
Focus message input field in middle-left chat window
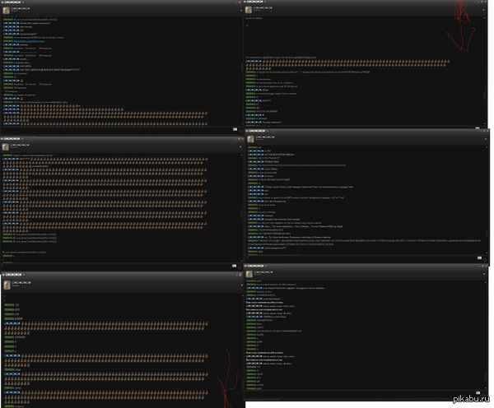point(117,267)
